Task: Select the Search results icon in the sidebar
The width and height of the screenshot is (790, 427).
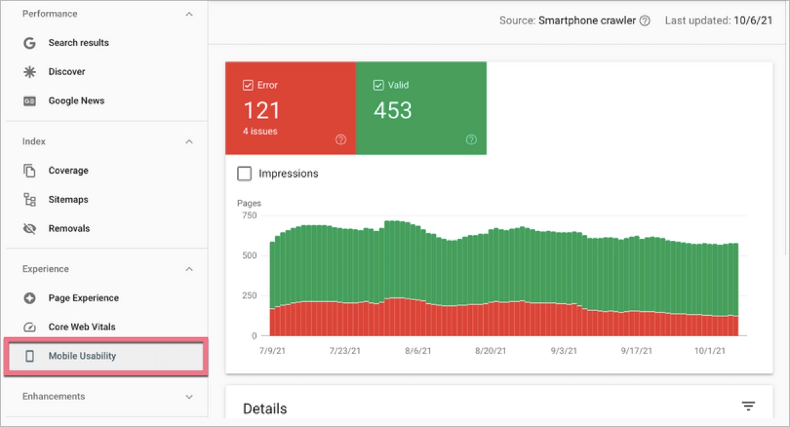Action: [x=29, y=42]
